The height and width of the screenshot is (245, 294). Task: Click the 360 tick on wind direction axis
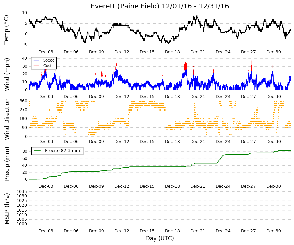[x=23, y=101]
